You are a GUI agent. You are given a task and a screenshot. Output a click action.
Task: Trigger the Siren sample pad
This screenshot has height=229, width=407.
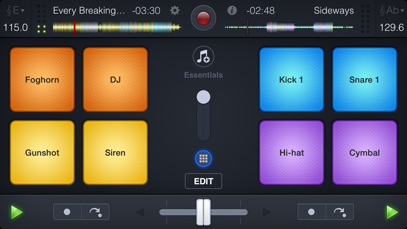[115, 152]
